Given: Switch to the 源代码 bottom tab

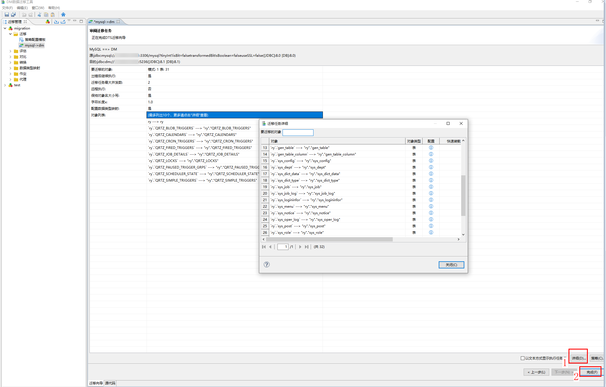Looking at the screenshot, I should (x=110, y=383).
